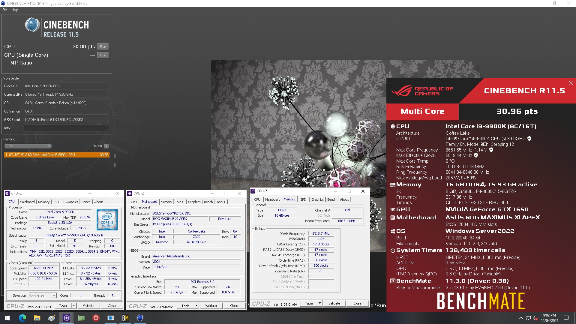The height and width of the screenshot is (324, 576).
Task: Open Bench tab in first CPU-Z window
Action: click(86, 202)
